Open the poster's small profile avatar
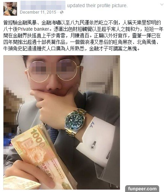166x192 pixels. (x=10, y=9)
